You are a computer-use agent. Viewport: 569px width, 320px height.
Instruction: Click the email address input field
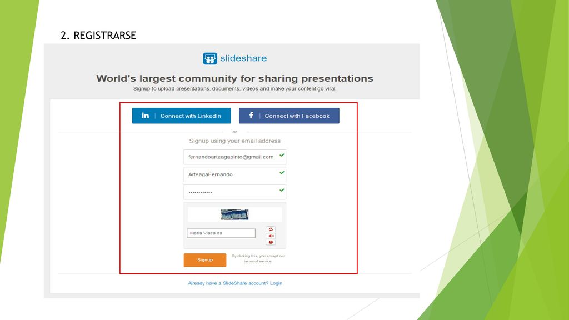point(234,157)
